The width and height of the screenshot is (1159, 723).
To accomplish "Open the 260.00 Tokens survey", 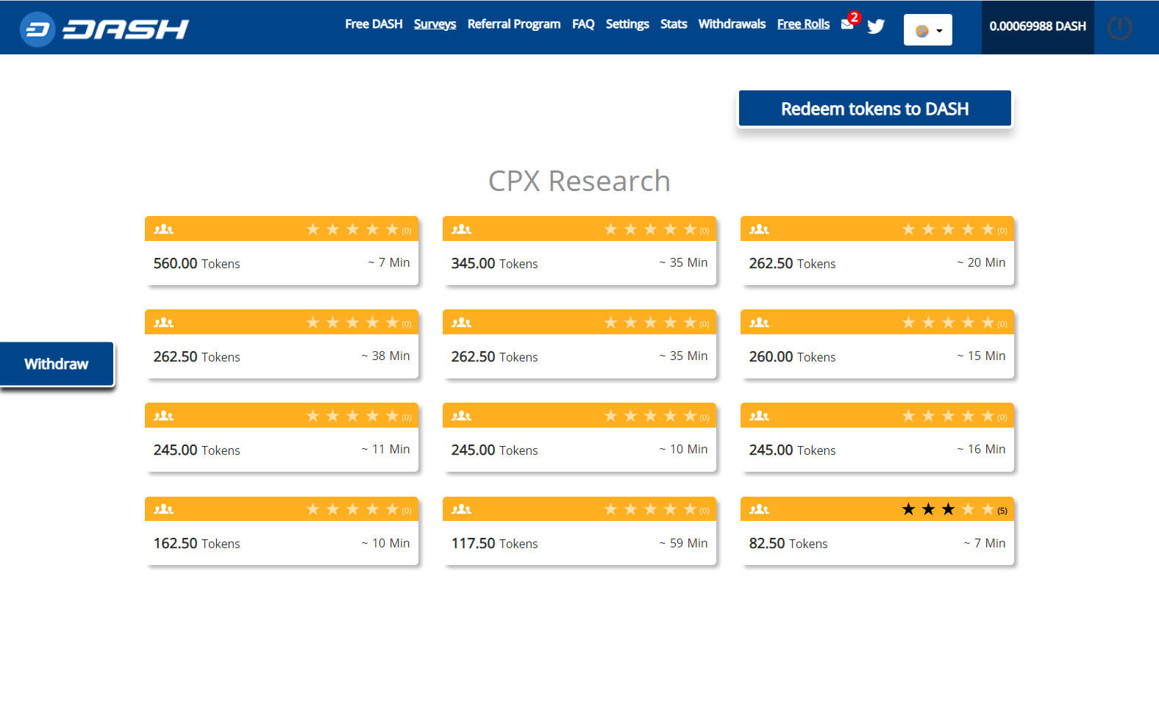I will tap(877, 344).
